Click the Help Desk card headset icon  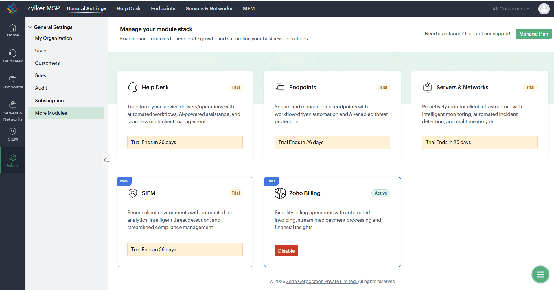tap(133, 87)
